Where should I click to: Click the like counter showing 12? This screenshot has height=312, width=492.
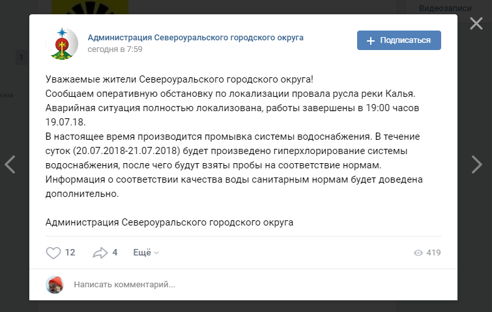tap(70, 253)
